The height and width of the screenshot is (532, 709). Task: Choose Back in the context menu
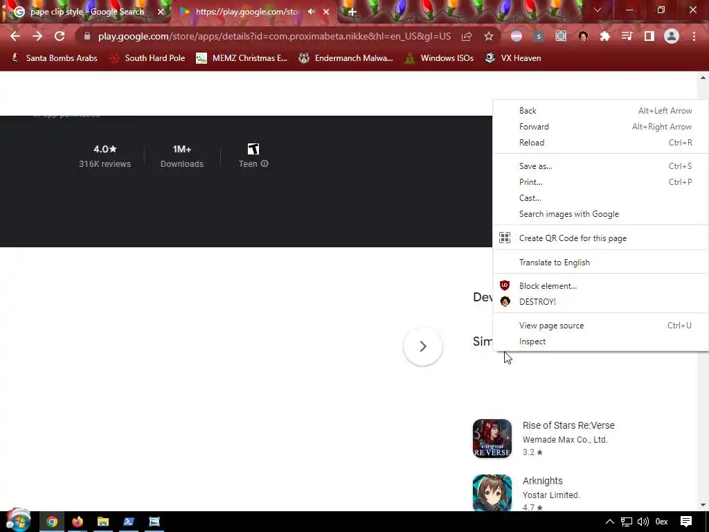[x=600, y=111]
